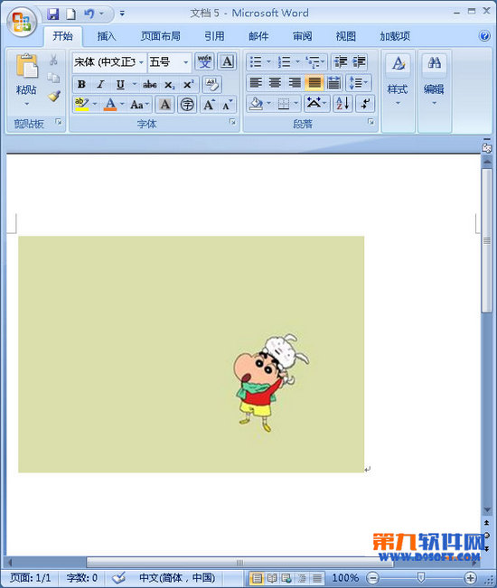Screen dimensions: 497x588
Task: Align text right
Action: click(295, 83)
